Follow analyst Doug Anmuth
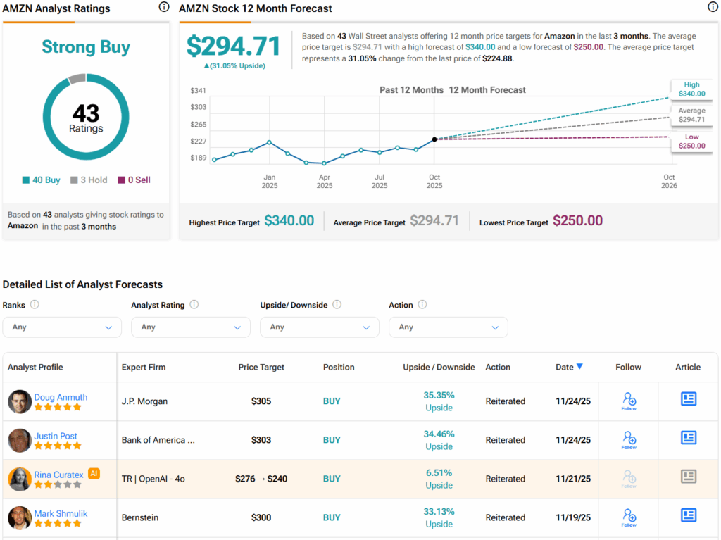Image resolution: width=721 pixels, height=540 pixels. pyautogui.click(x=629, y=401)
